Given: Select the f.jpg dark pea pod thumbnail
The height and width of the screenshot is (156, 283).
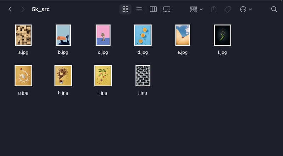Looking at the screenshot, I should tap(223, 35).
